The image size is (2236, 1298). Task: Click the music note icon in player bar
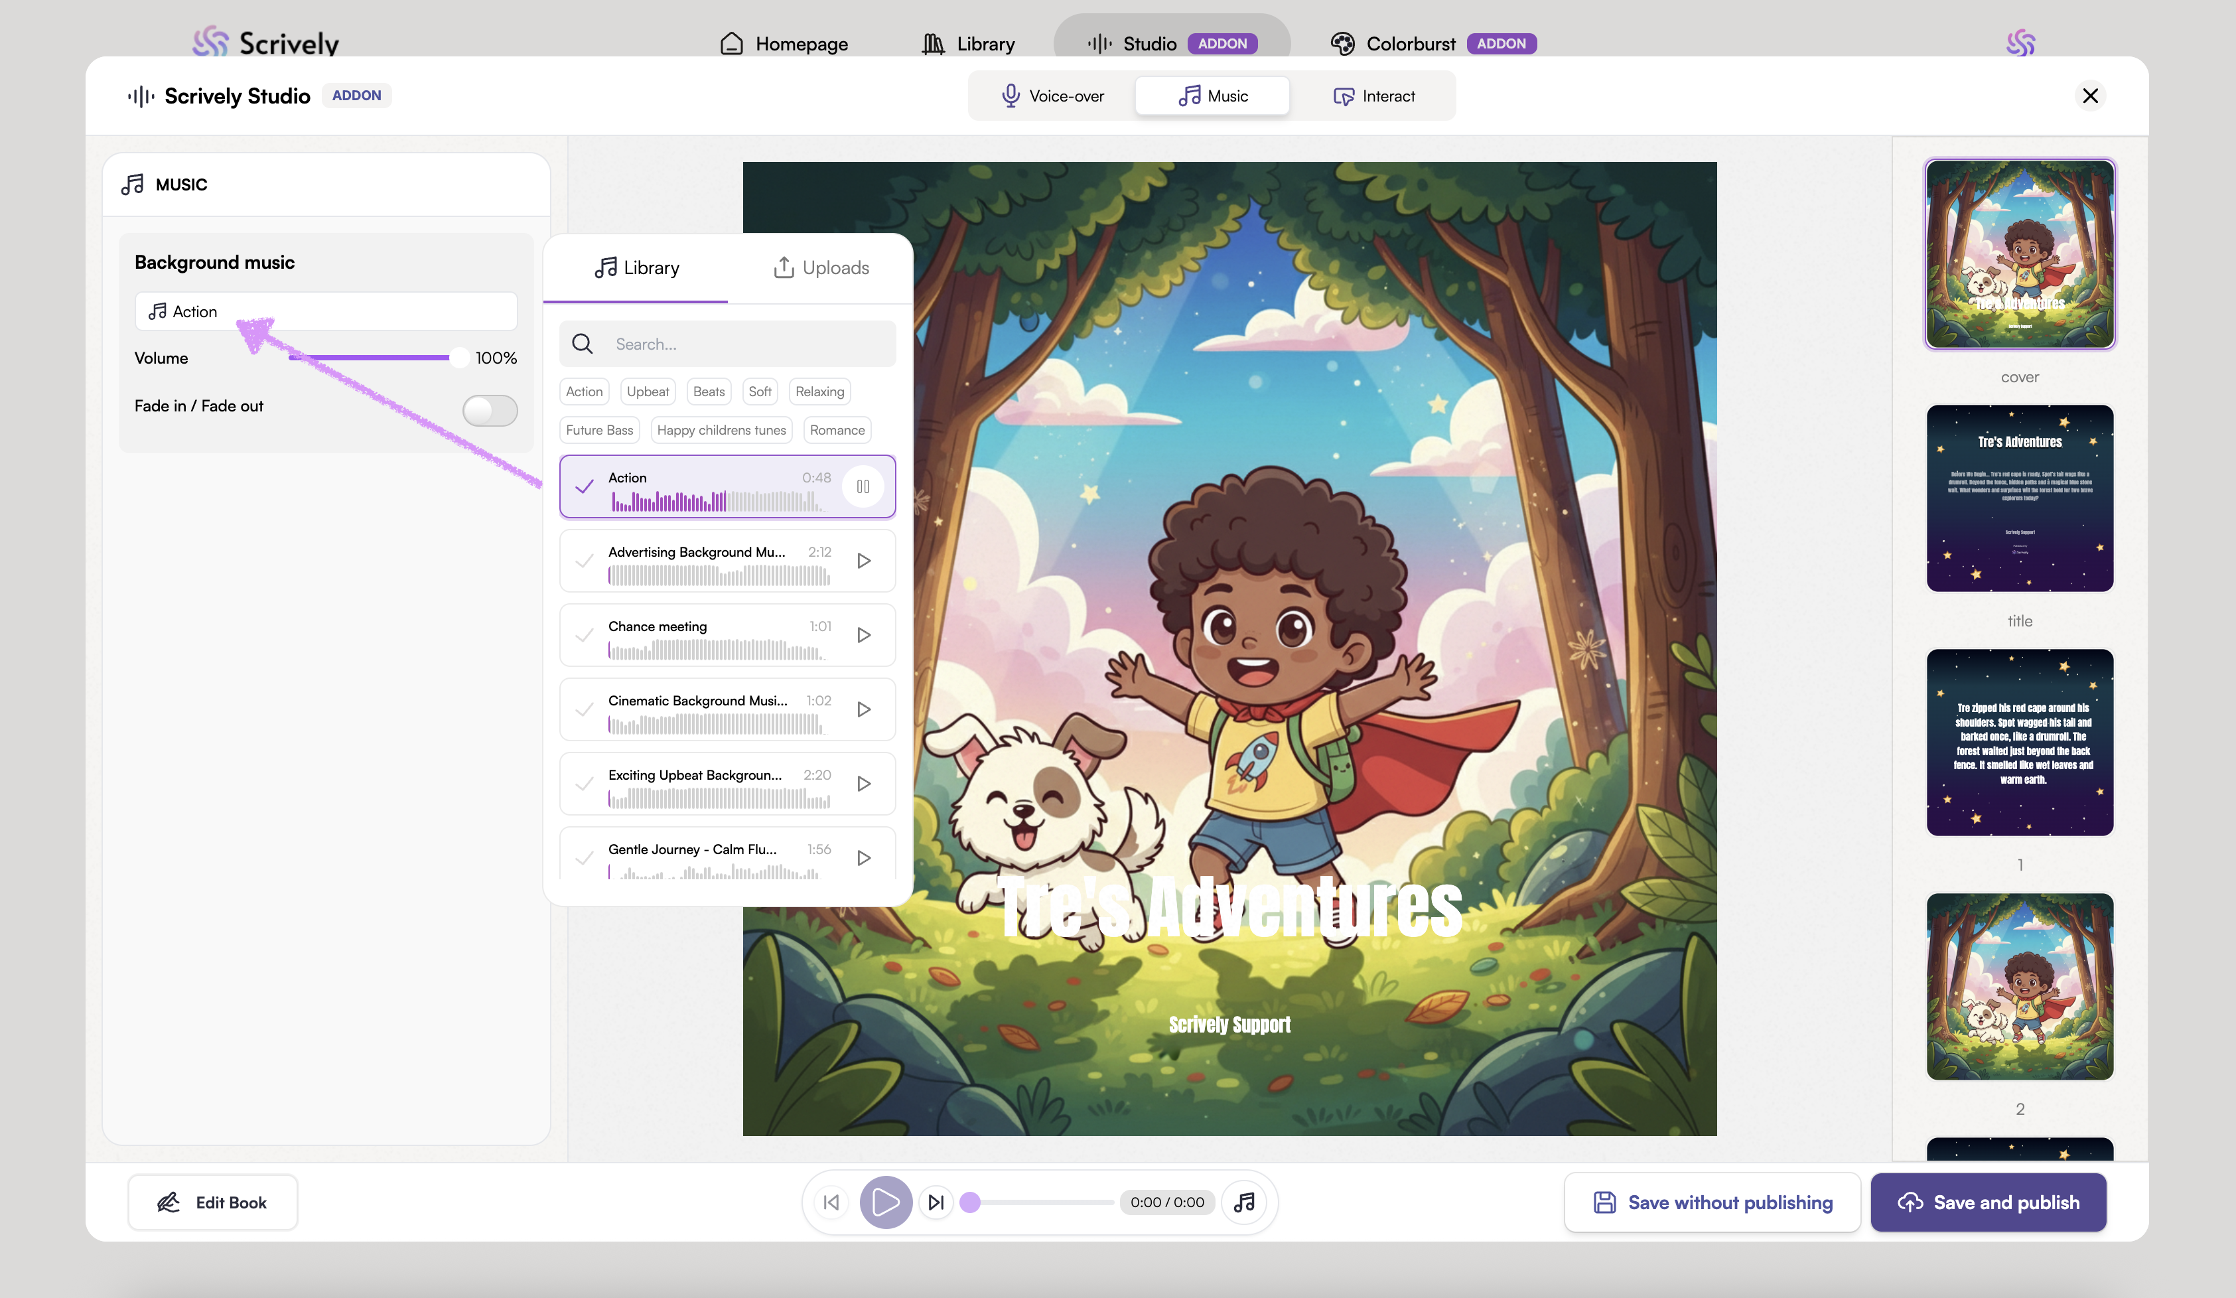(1244, 1202)
